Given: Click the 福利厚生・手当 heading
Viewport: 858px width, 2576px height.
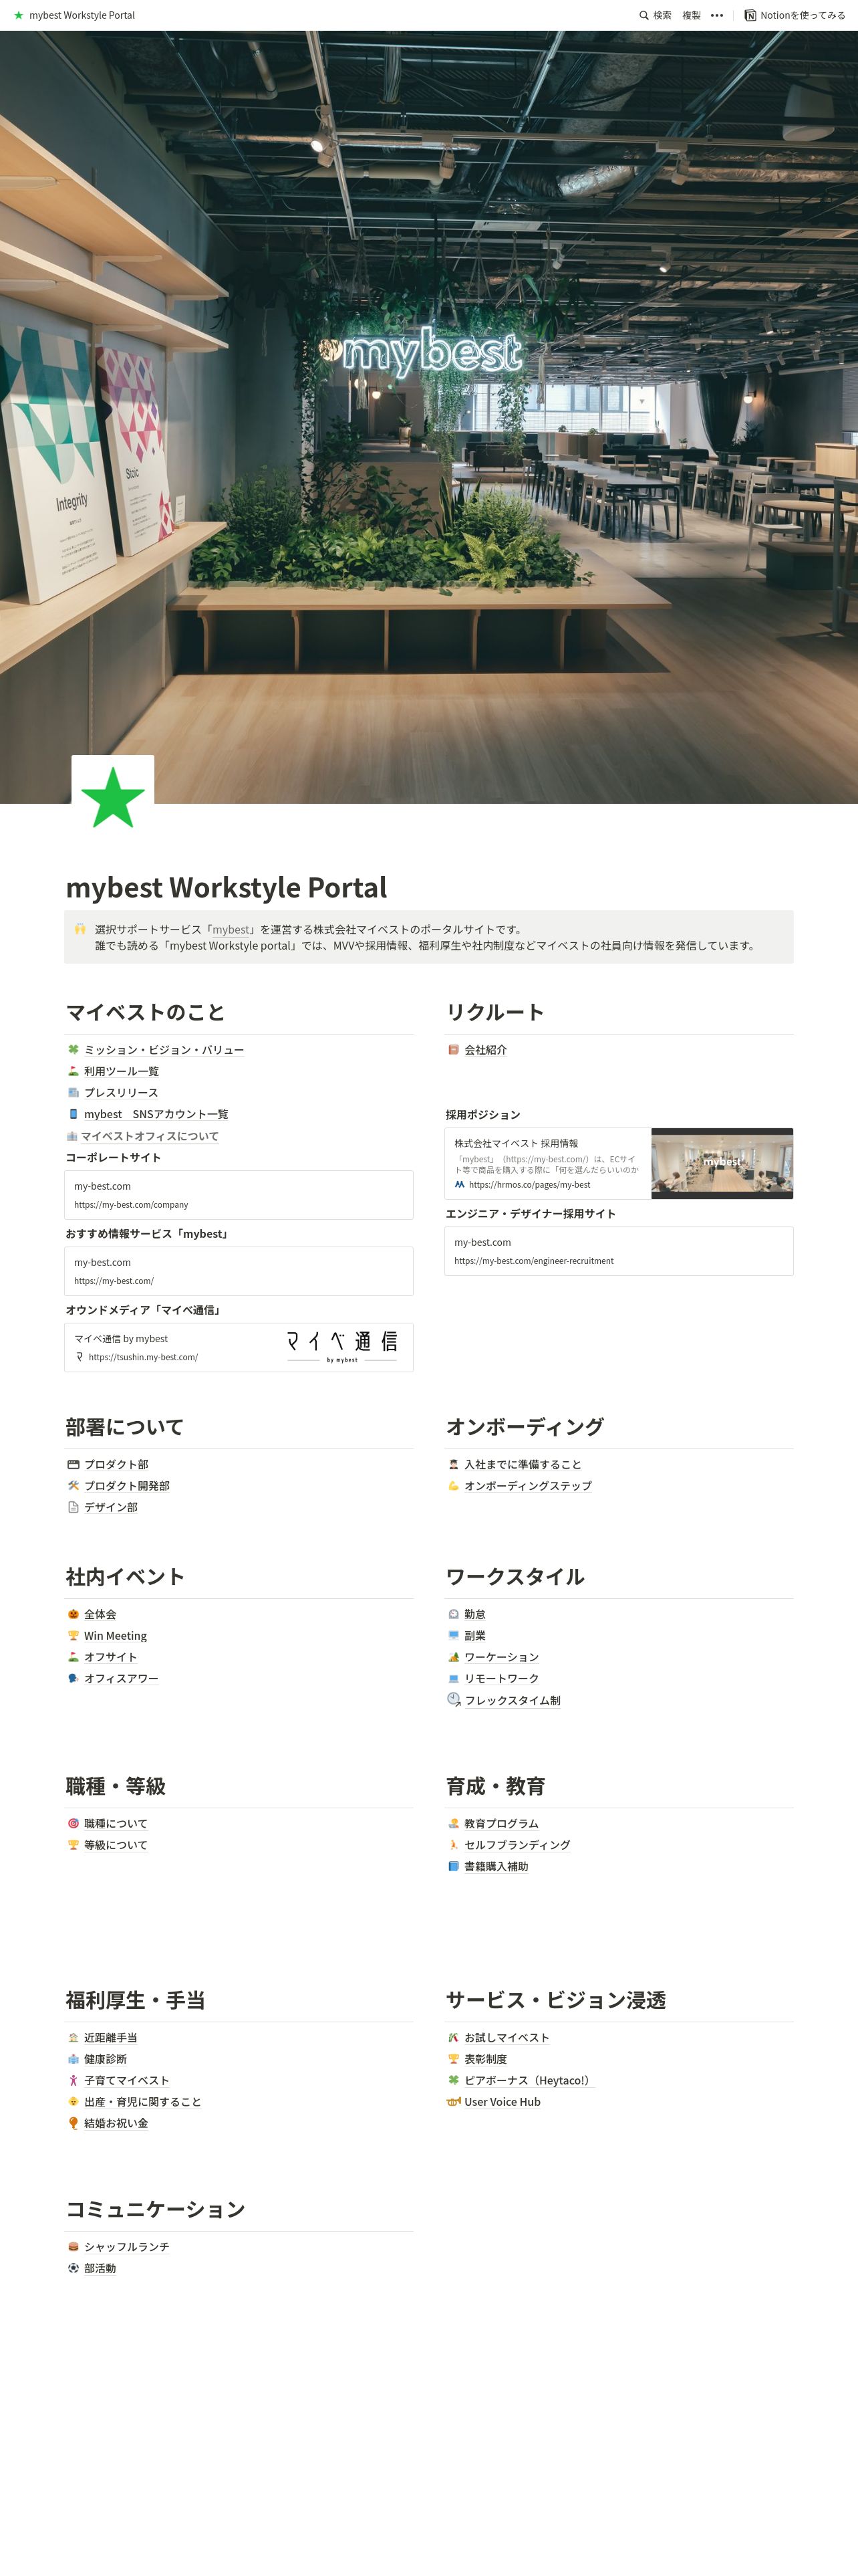Looking at the screenshot, I should point(136,2000).
